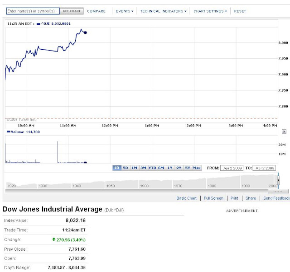Click the Day's Range value
This screenshot has height=272, width=290.
coord(67,267)
